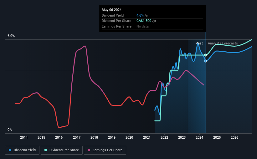Click the 2014 x-axis label
The image size is (257, 159).
coord(24,137)
